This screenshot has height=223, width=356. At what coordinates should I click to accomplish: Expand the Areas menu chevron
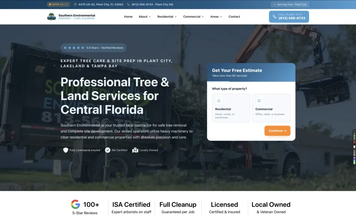[221, 17]
